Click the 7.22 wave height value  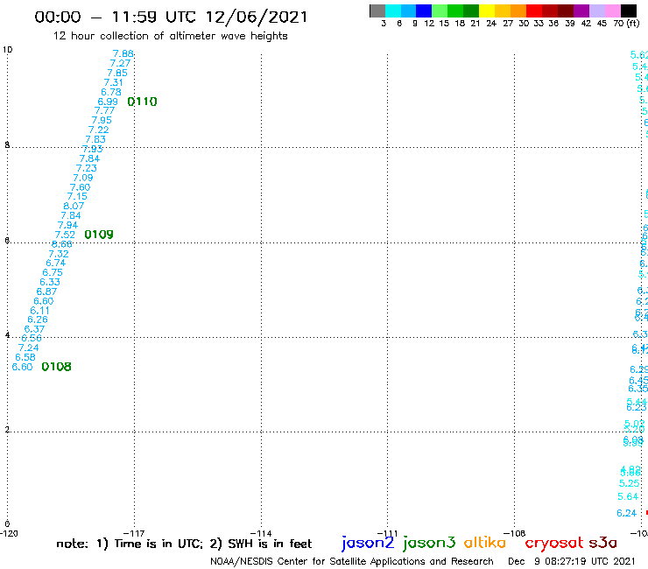(x=98, y=130)
